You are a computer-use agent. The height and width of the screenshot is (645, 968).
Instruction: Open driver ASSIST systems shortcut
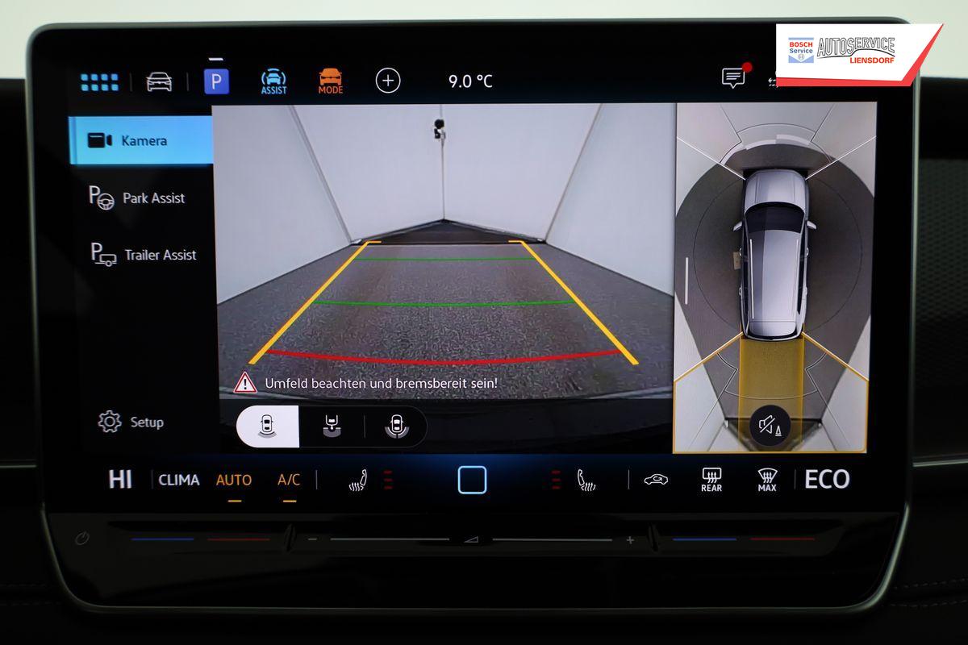(273, 81)
